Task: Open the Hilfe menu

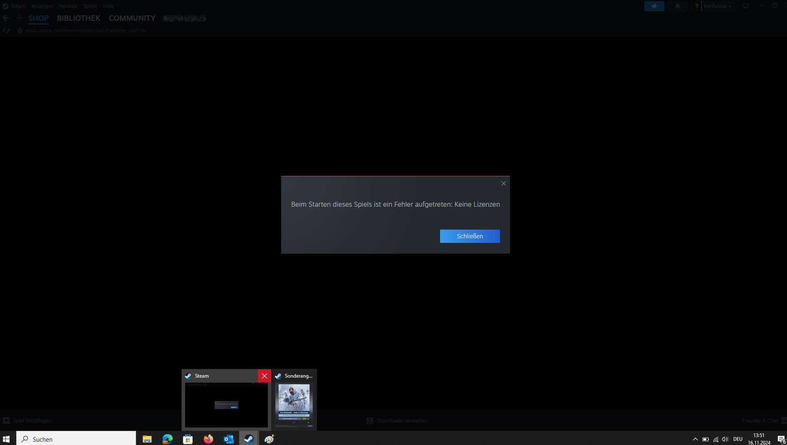Action: [109, 6]
